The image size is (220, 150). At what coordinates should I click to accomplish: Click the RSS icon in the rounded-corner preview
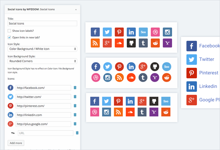95,43
